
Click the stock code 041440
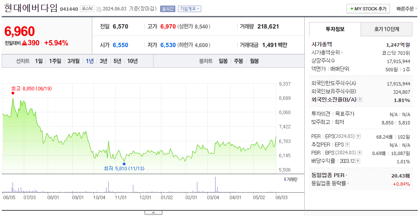[x=69, y=10]
